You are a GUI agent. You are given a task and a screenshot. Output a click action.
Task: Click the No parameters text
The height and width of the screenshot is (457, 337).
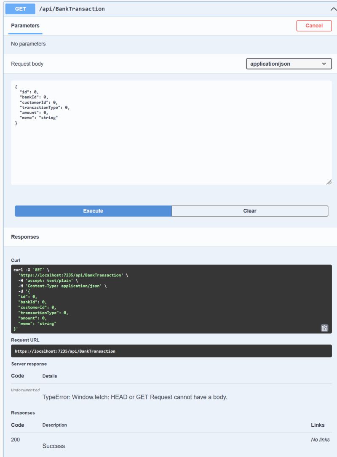28,43
